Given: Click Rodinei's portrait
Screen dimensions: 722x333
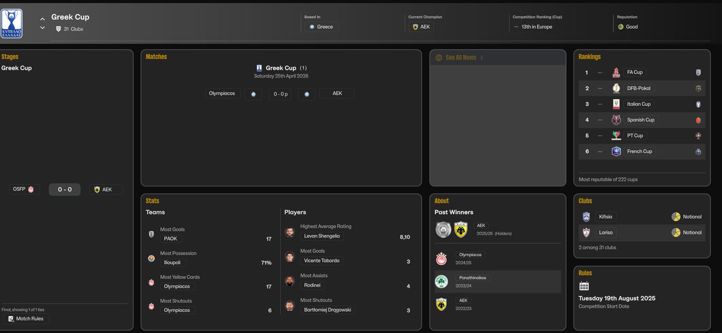Looking at the screenshot, I should [x=290, y=281].
